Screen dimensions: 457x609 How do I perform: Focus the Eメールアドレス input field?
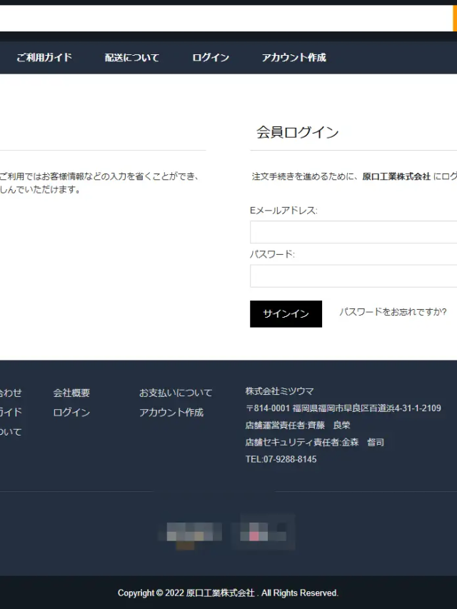click(x=353, y=232)
